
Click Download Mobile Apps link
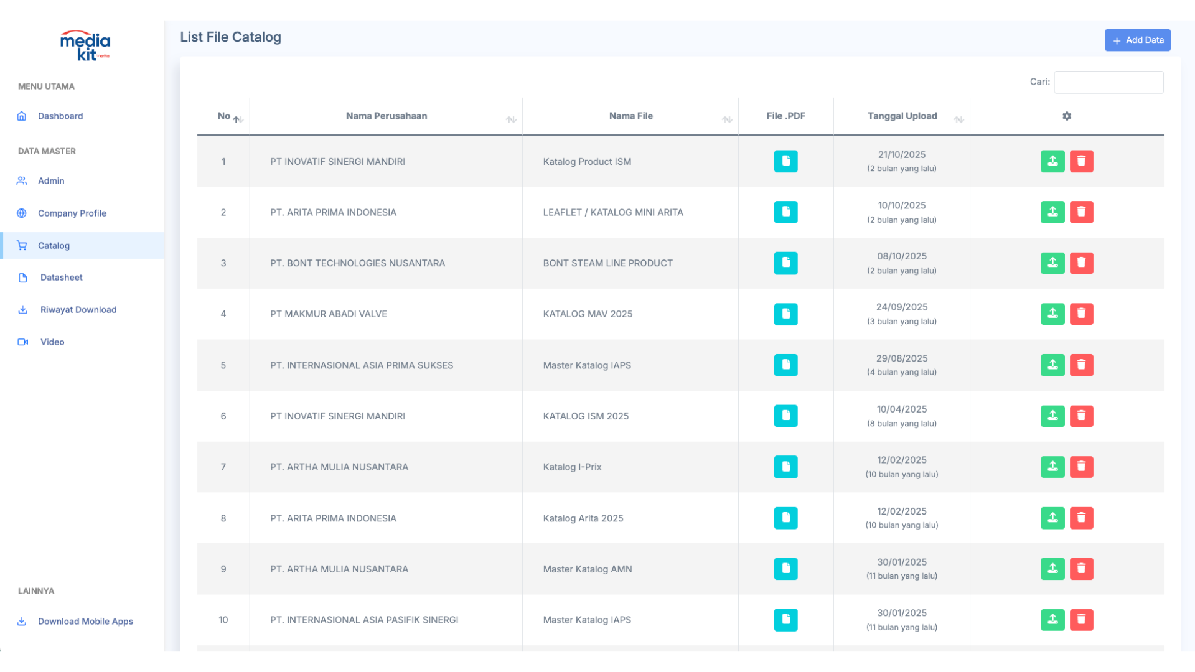click(x=85, y=622)
